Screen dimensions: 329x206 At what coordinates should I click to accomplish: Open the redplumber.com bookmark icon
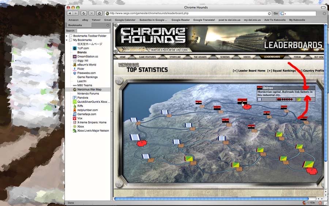pyautogui.click(x=75, y=110)
